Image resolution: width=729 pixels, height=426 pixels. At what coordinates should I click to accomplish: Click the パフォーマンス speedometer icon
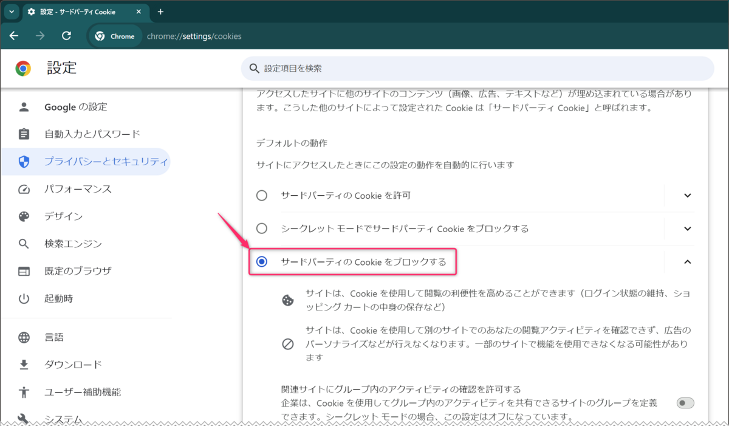[24, 189]
